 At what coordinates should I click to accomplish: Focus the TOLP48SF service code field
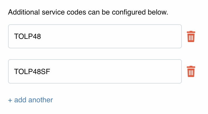click(x=95, y=71)
